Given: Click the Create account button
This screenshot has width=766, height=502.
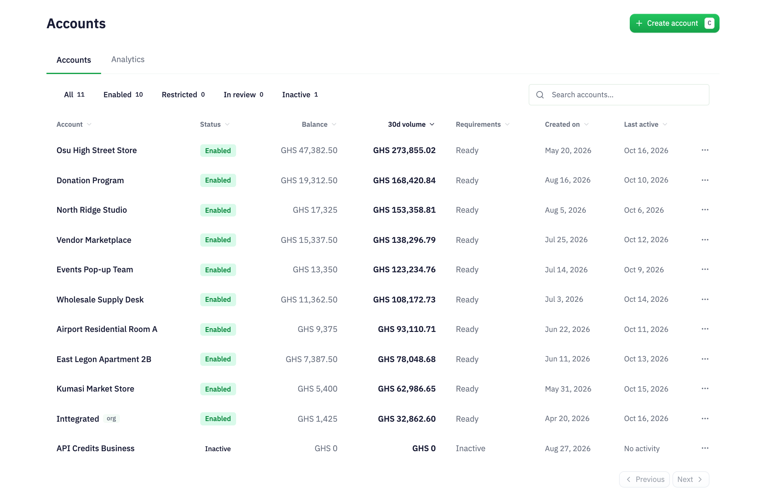Looking at the screenshot, I should coord(674,23).
